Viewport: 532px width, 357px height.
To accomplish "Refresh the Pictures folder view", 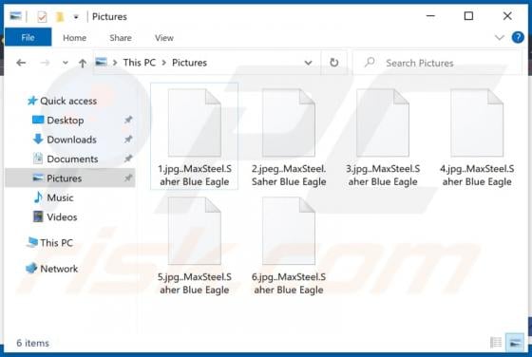I will point(333,63).
